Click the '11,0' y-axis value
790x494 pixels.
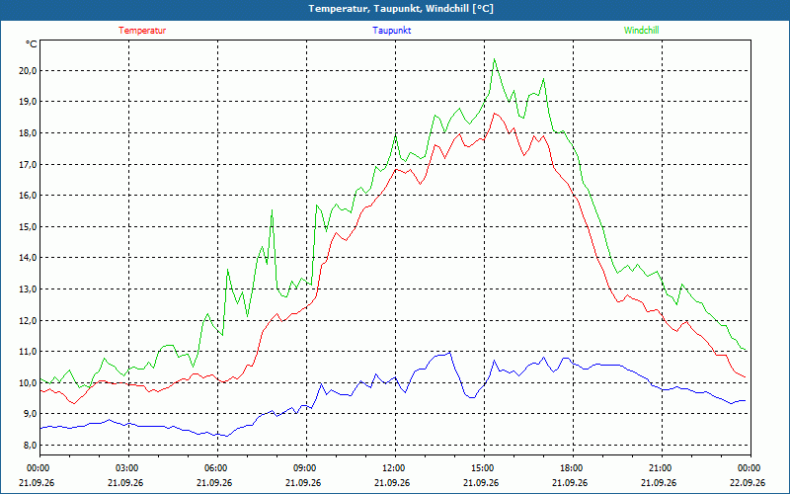(x=29, y=352)
